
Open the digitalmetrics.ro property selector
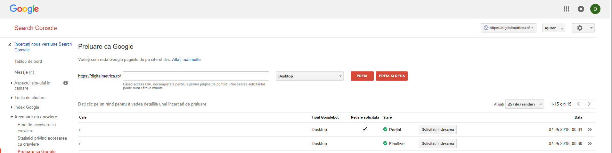click(508, 28)
